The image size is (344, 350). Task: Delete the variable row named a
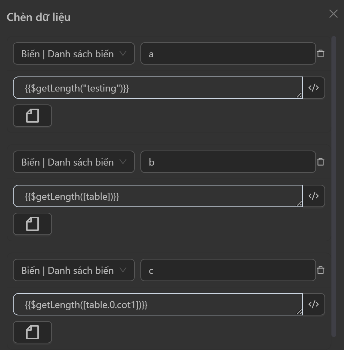320,53
